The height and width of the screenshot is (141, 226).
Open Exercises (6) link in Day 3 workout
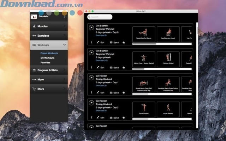pos(101,36)
